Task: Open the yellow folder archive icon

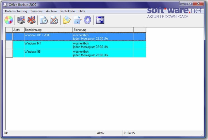Action: pos(67,20)
